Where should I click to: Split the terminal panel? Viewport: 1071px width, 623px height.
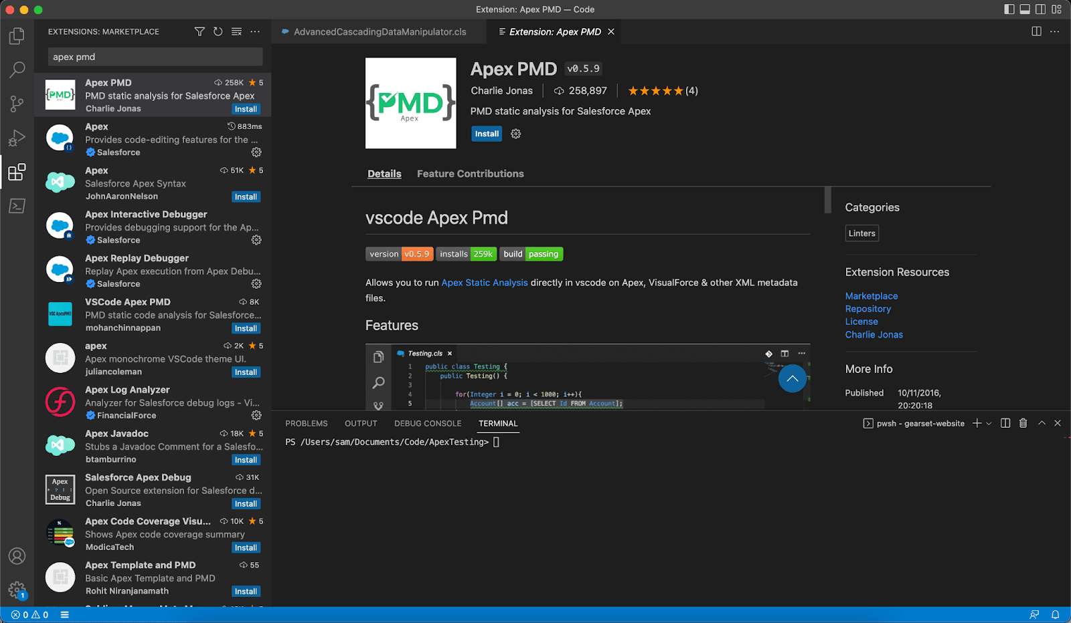point(1005,423)
